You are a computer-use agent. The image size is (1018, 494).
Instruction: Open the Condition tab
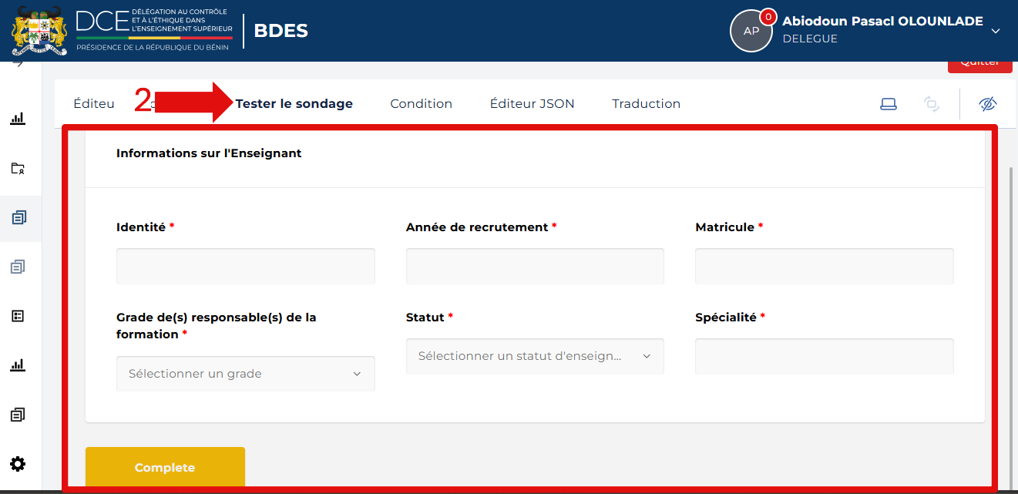[x=421, y=104]
